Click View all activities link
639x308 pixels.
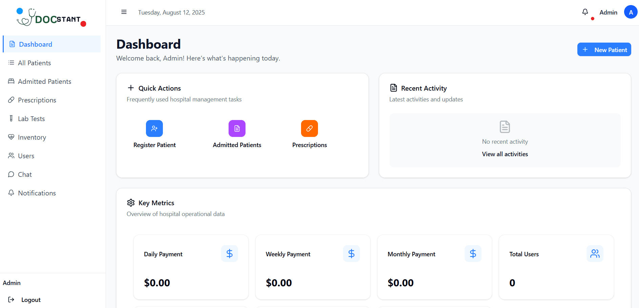505,154
